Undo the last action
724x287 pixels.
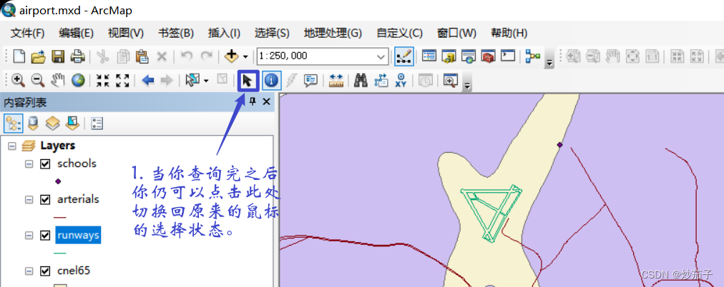tap(187, 56)
